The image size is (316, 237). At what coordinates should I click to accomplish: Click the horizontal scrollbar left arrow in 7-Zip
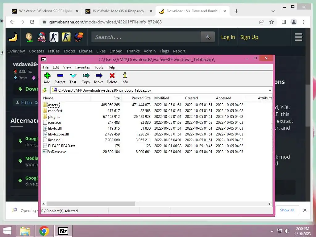[44, 204]
